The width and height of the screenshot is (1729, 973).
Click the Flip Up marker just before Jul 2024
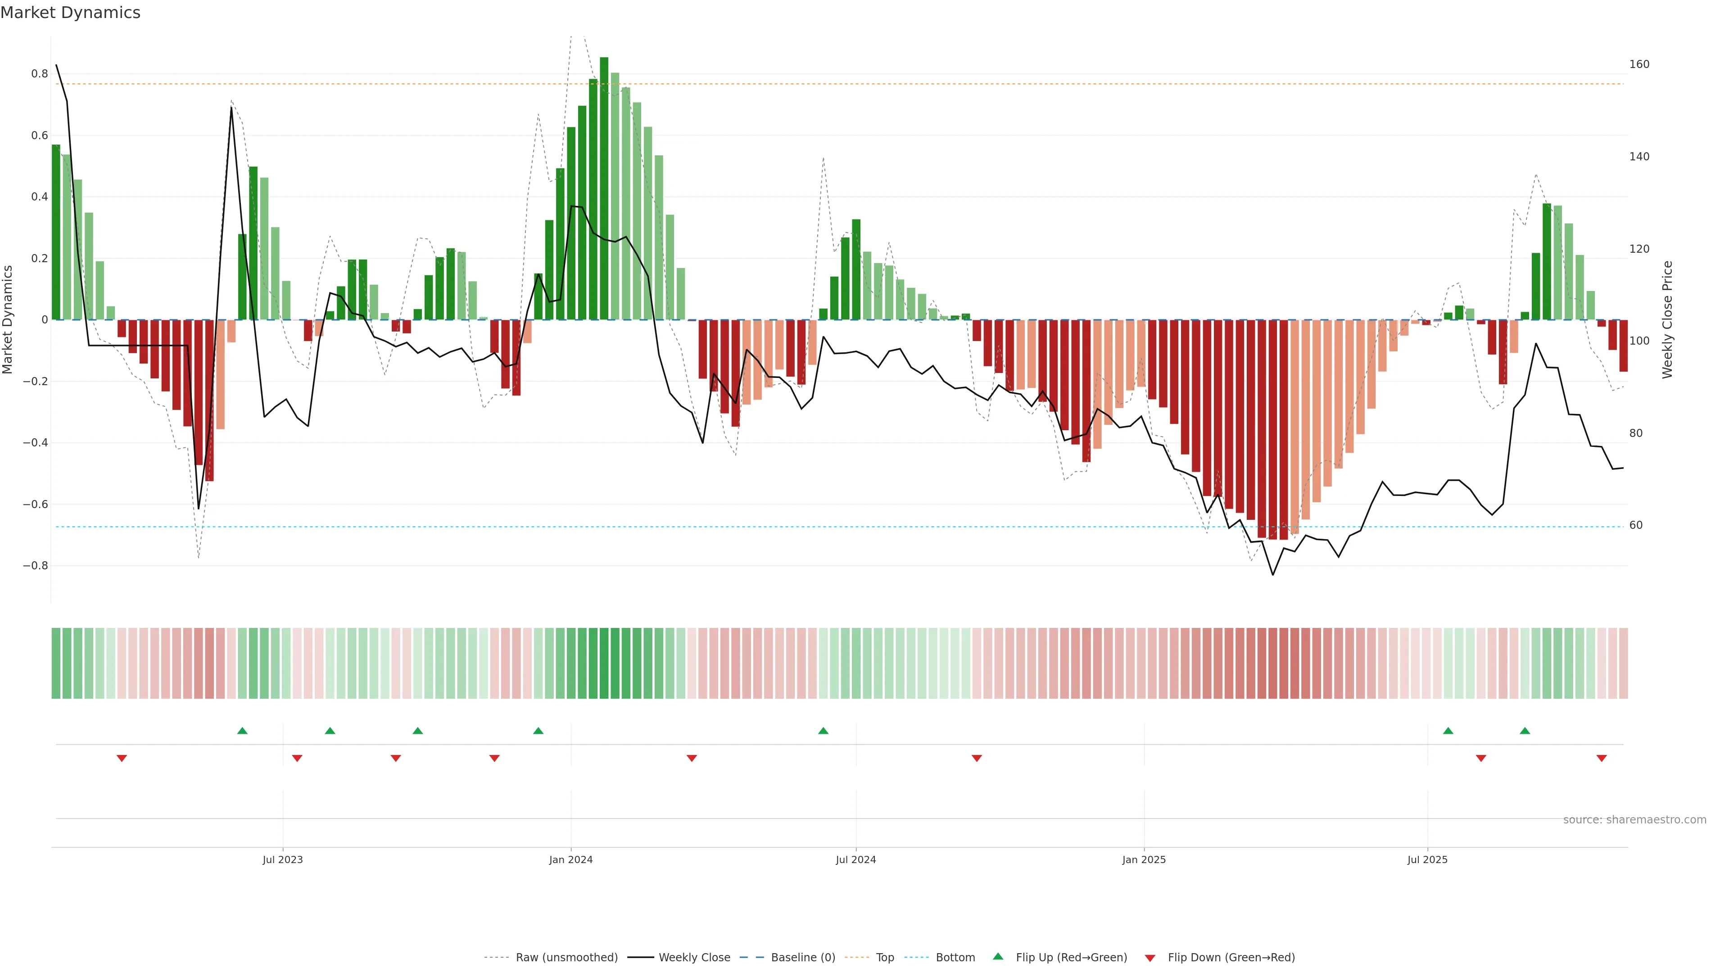(823, 731)
